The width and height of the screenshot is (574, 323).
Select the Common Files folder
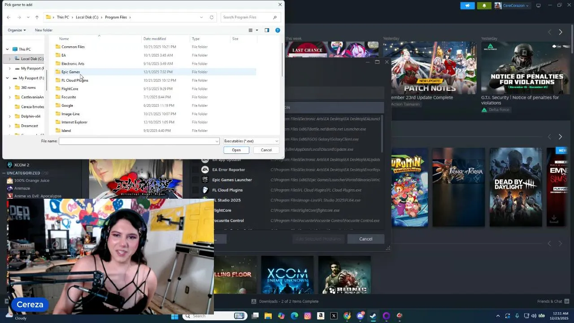coord(73,47)
